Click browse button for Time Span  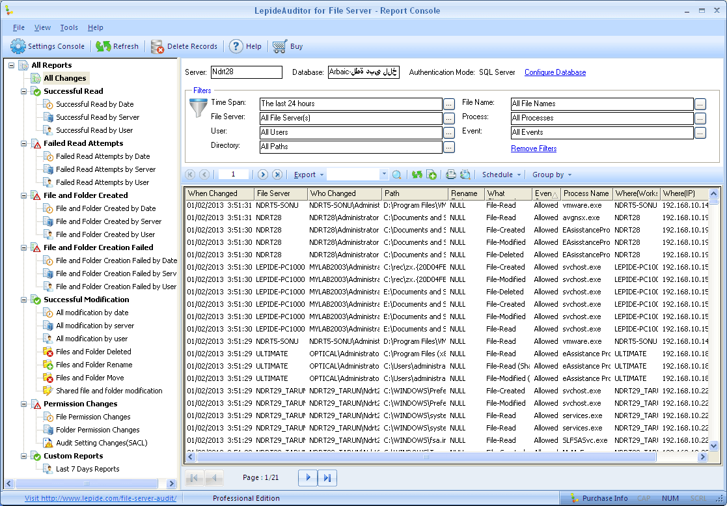click(x=449, y=104)
